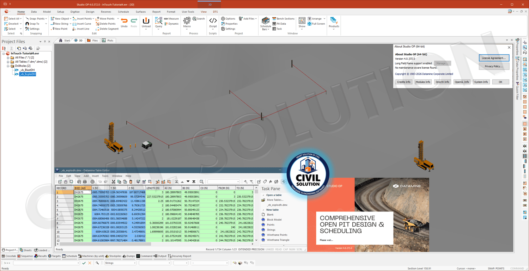Click Wireframe Points in the Task Pane
Image resolution: width=529 pixels, height=271 pixels.
pyautogui.click(x=277, y=235)
